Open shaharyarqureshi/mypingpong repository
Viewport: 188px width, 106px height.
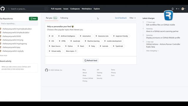tap(15, 44)
